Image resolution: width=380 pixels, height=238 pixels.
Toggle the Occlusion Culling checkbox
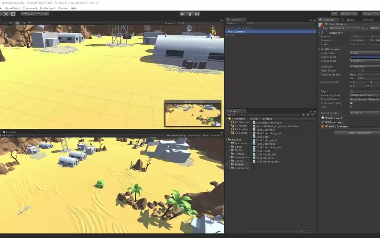pos(351,103)
